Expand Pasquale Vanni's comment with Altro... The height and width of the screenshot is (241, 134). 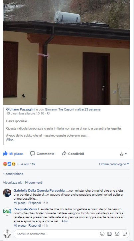pyautogui.click(x=66, y=222)
